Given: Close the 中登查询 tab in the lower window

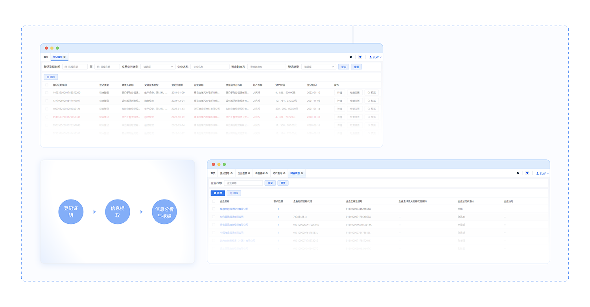Looking at the screenshot, I should coord(267,173).
